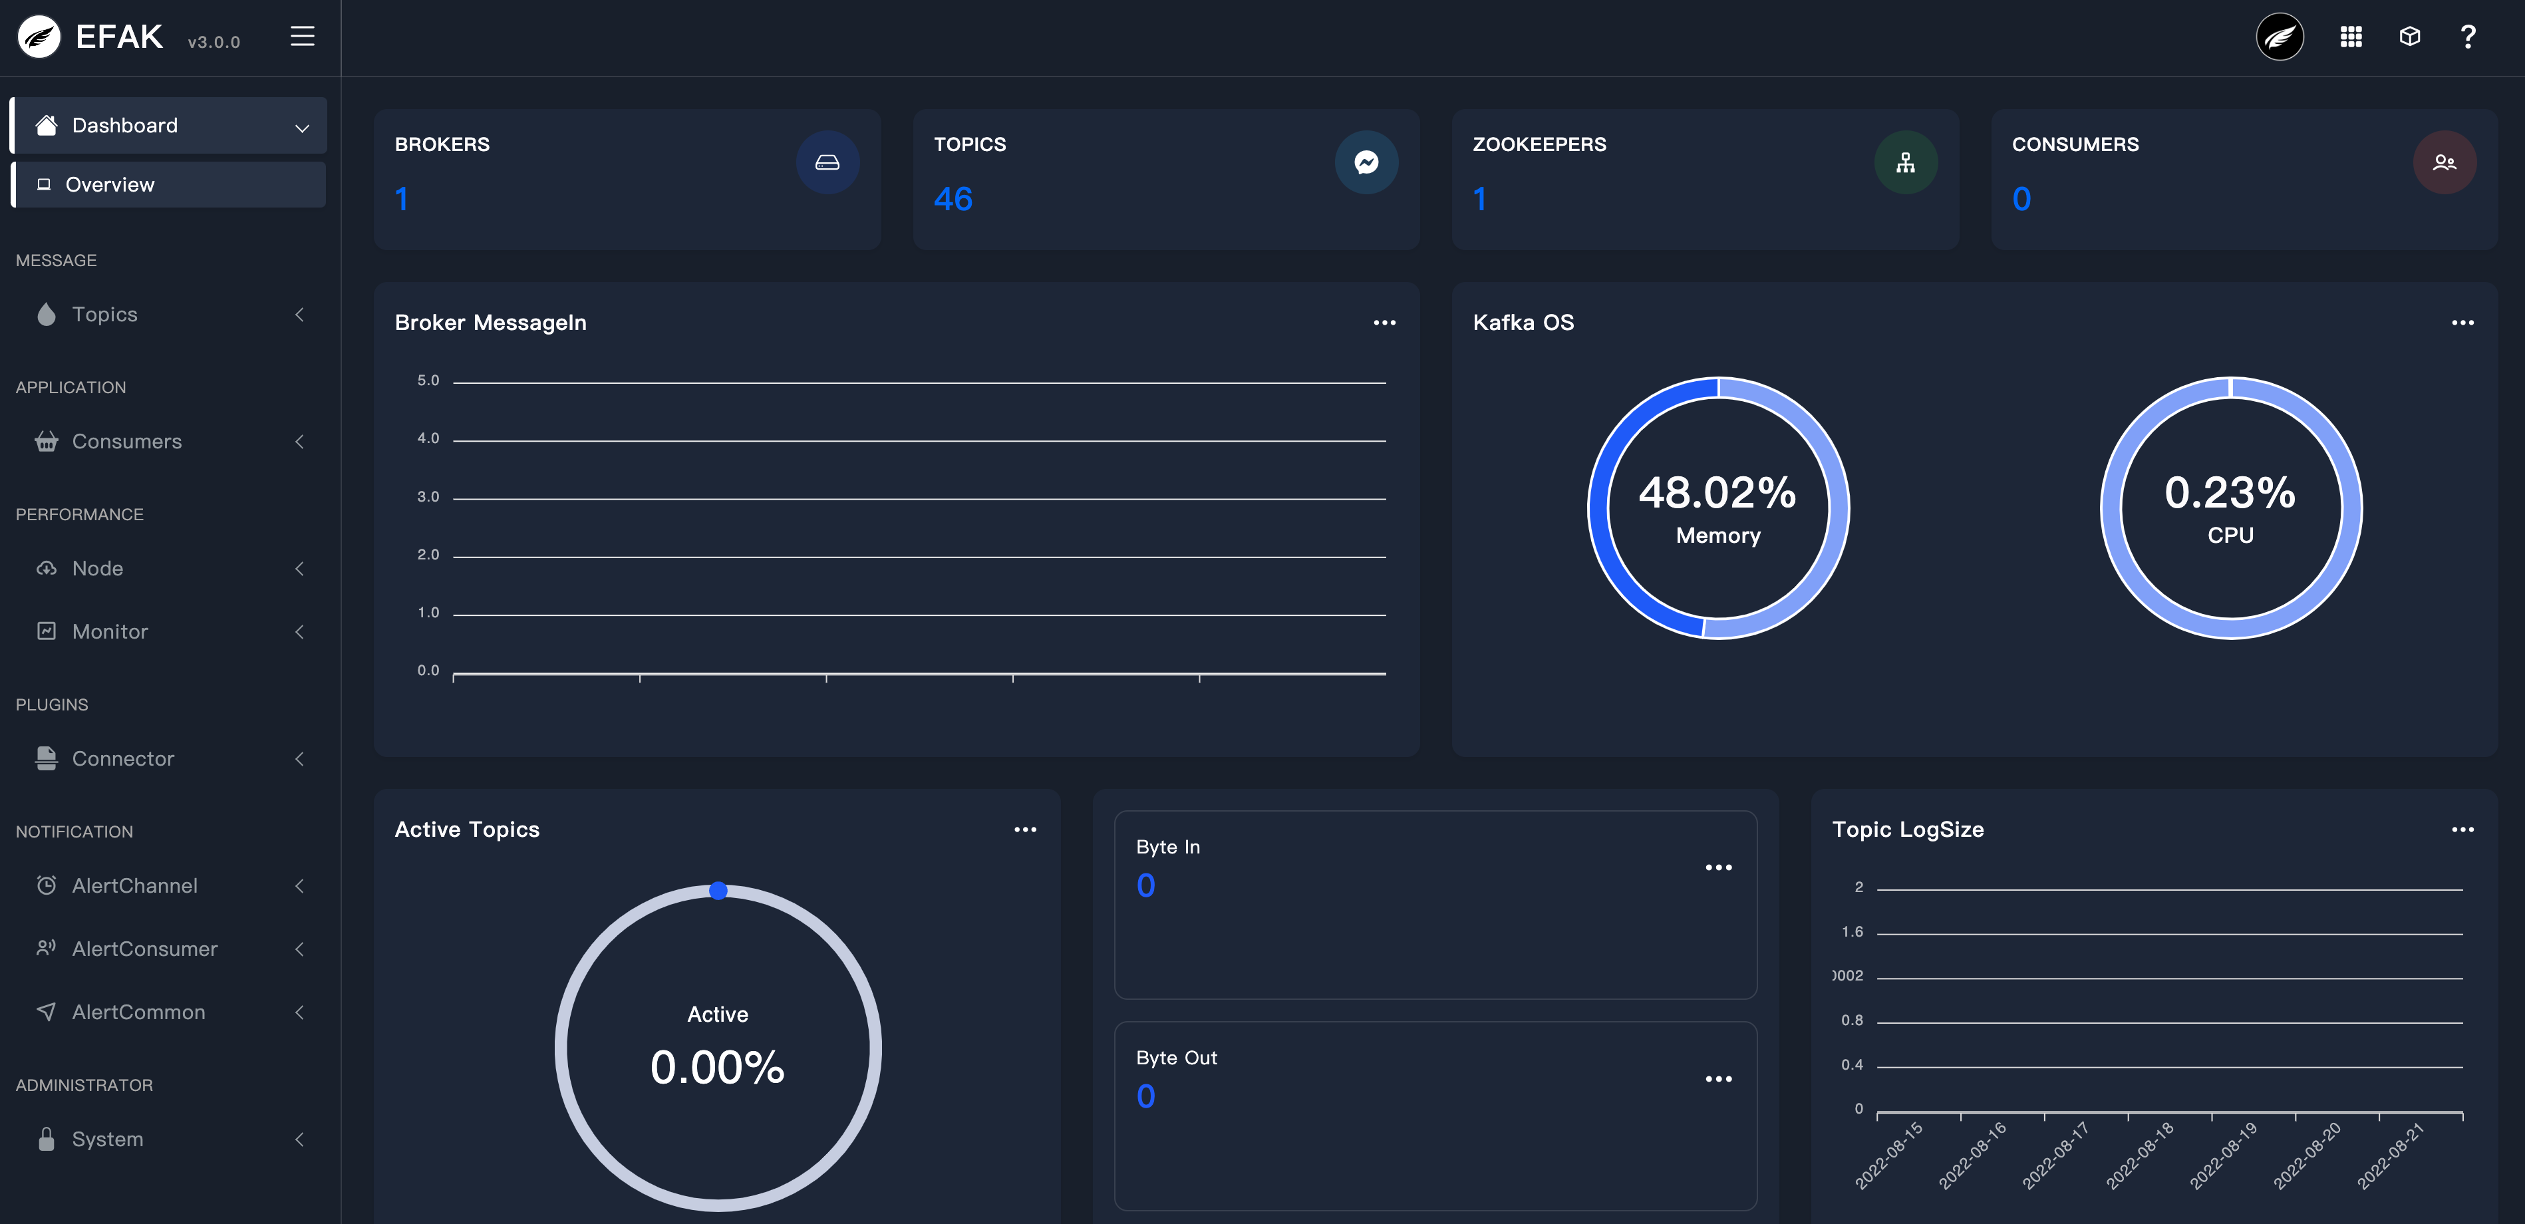The height and width of the screenshot is (1224, 2525).
Task: Open Topic LogSize options ellipsis
Action: point(2462,829)
